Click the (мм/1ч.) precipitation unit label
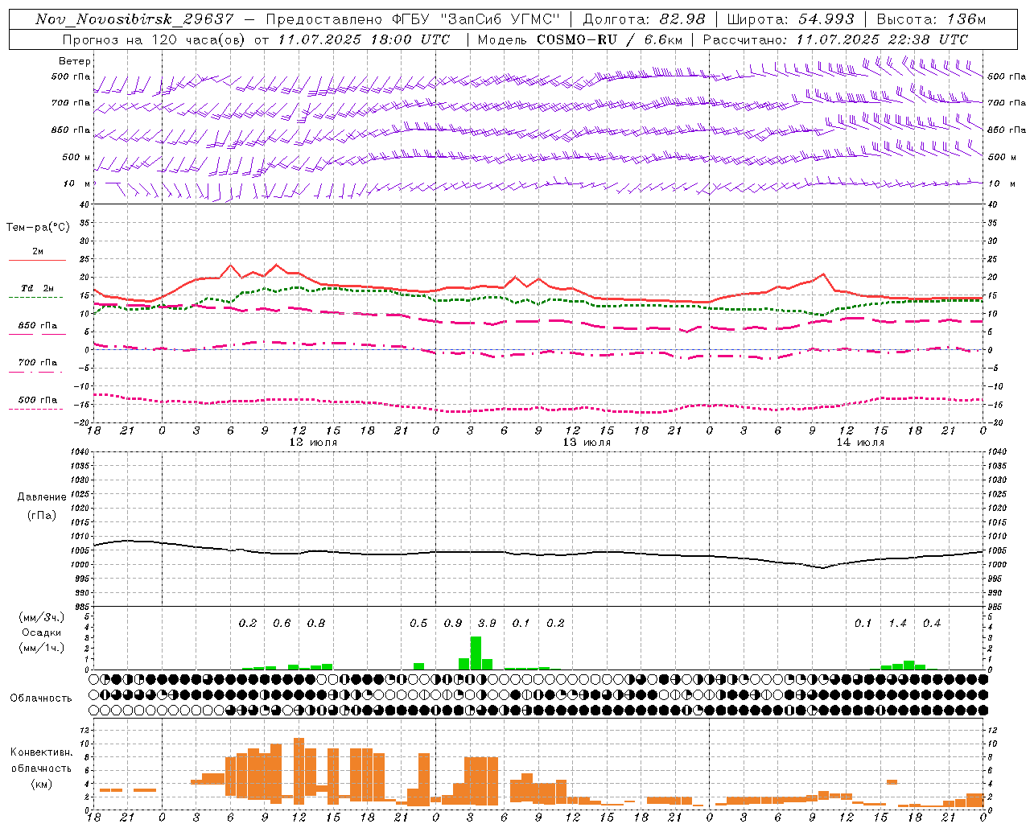The height and width of the screenshot is (824, 1030). pyautogui.click(x=42, y=648)
